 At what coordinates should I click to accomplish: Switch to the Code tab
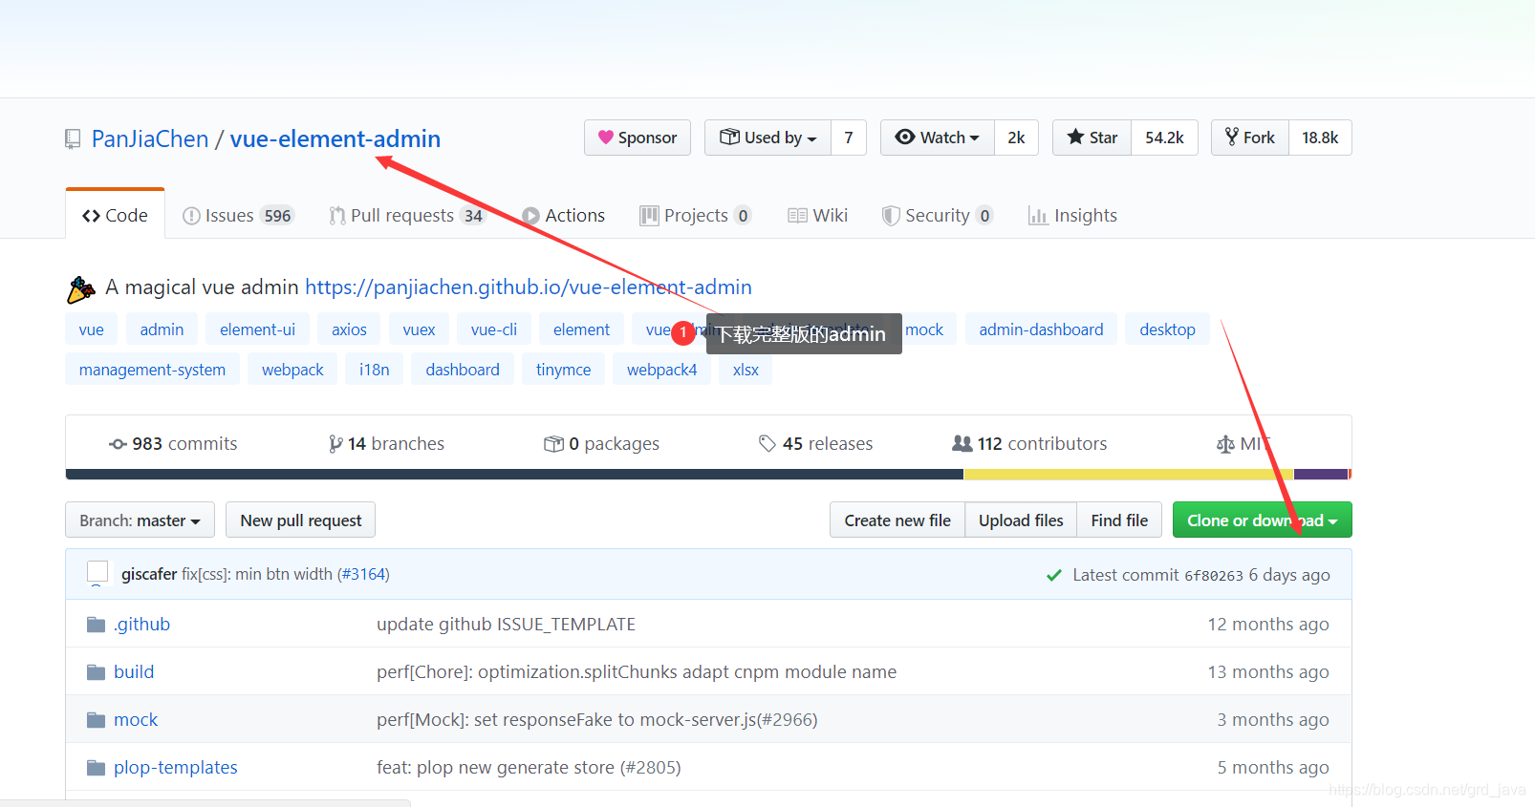115,215
